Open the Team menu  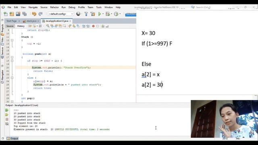pos(90,7)
